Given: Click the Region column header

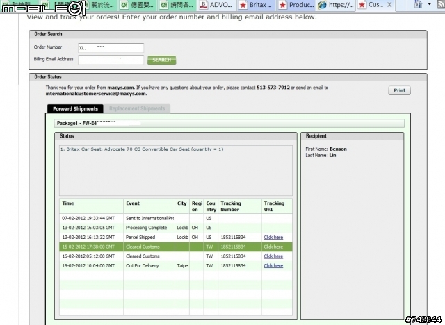Looking at the screenshot, I should pos(197,206).
